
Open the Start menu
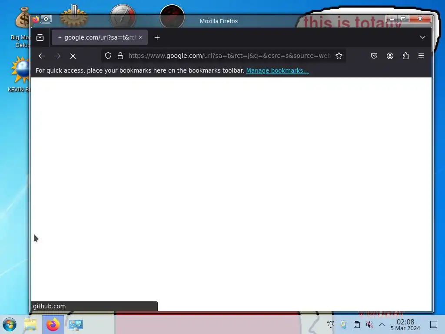(10, 324)
